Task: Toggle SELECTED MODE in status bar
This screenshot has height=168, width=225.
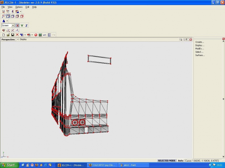Action: click(x=167, y=160)
